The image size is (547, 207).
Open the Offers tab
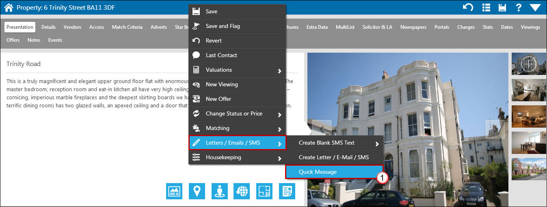pyautogui.click(x=13, y=40)
